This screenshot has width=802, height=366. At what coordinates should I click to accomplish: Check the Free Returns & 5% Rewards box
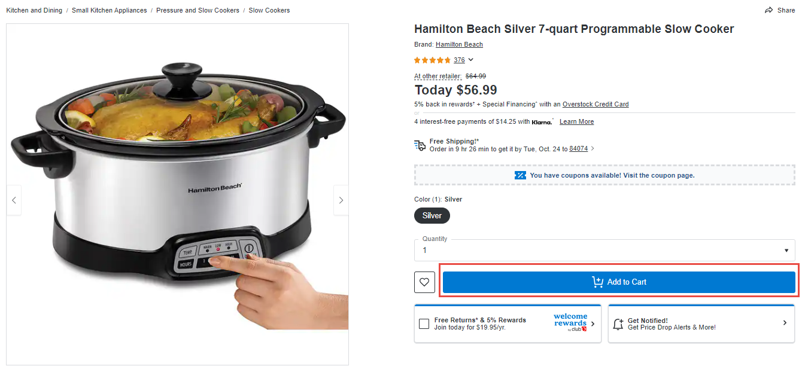(424, 324)
